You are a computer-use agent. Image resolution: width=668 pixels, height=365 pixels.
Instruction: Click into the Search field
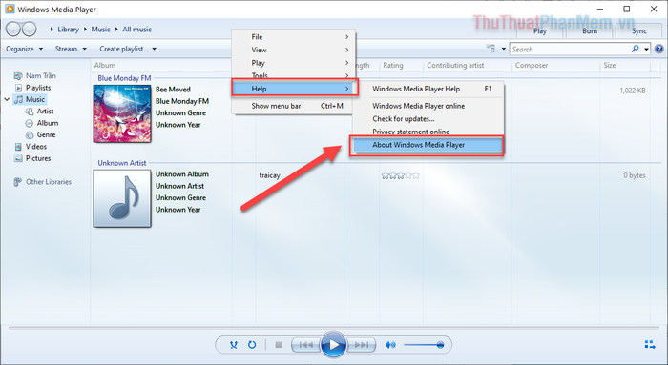[x=570, y=49]
